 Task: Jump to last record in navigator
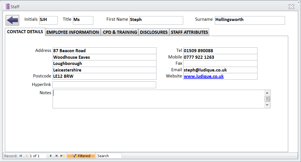pos(57,156)
